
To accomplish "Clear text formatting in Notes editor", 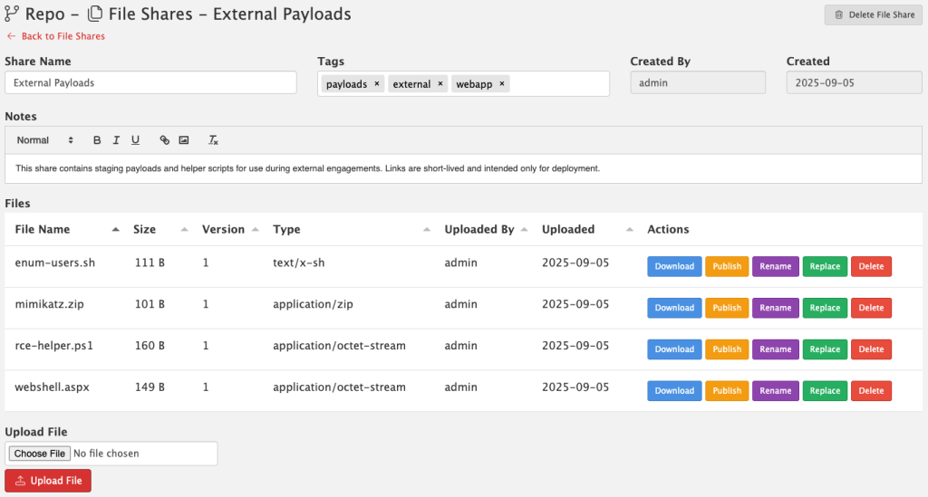I will [x=213, y=140].
